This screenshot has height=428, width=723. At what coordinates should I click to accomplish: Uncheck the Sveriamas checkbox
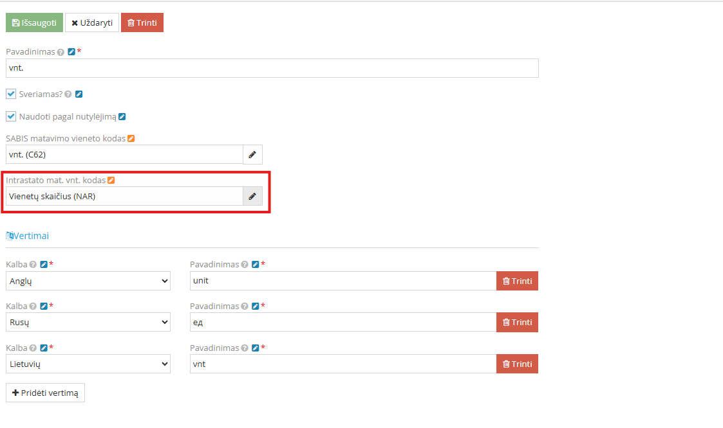11,94
